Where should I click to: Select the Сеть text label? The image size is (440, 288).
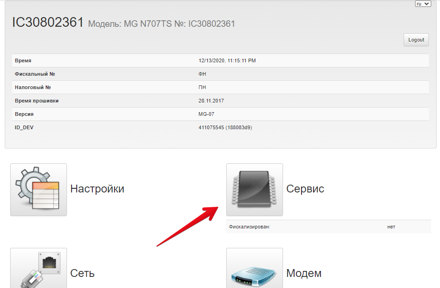coord(82,273)
